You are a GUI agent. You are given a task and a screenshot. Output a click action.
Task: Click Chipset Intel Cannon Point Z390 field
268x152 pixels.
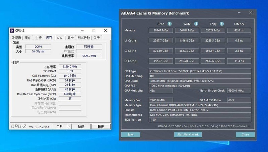coord(200,110)
